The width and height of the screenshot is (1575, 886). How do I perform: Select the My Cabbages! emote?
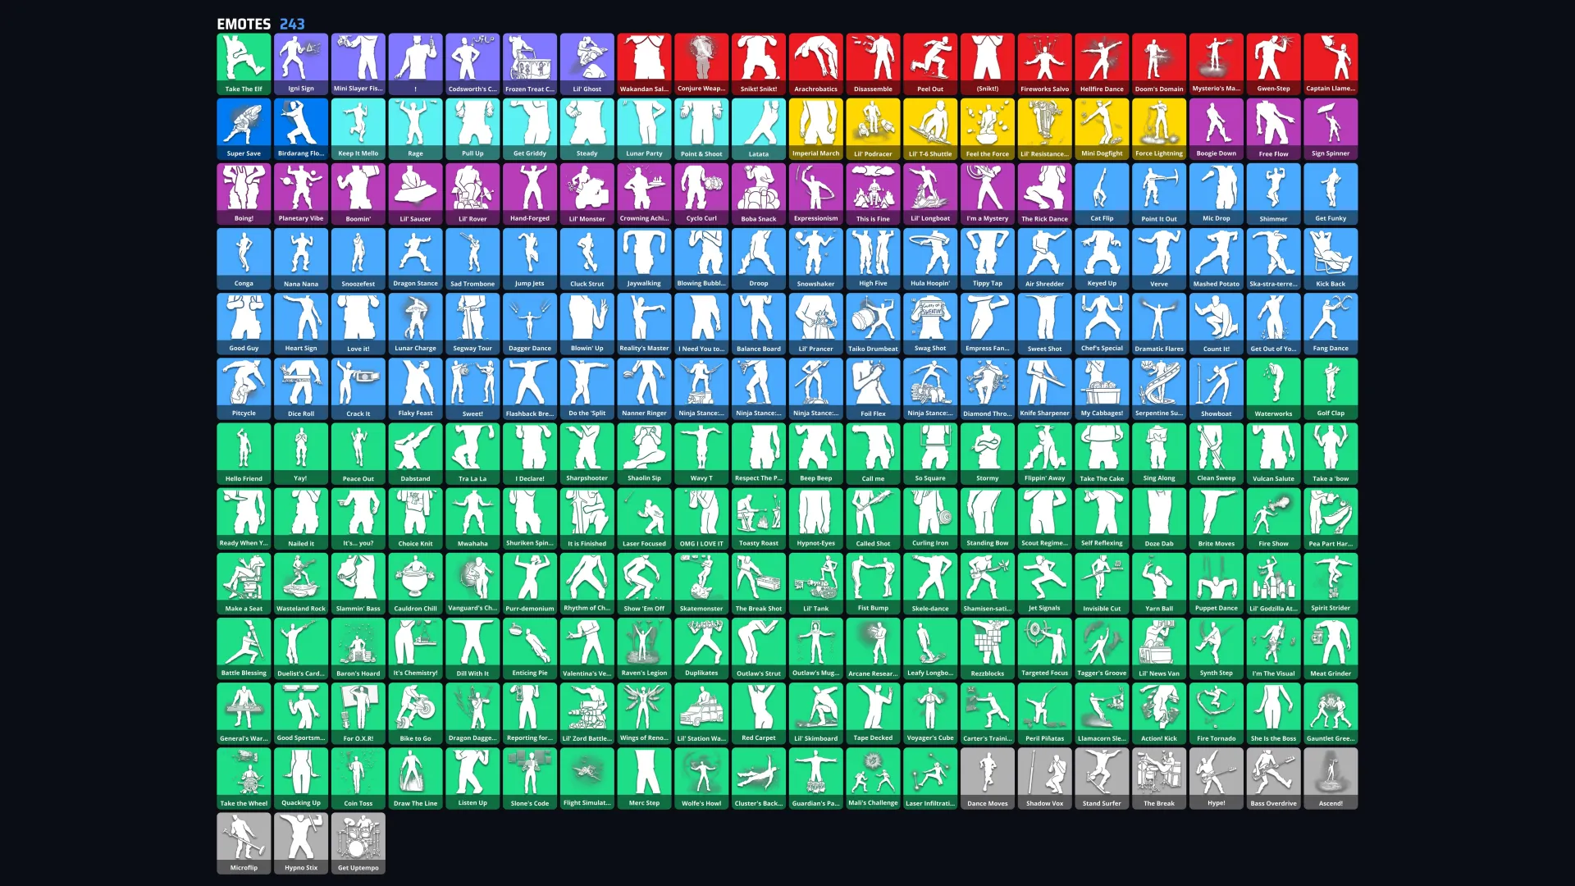[x=1102, y=389]
